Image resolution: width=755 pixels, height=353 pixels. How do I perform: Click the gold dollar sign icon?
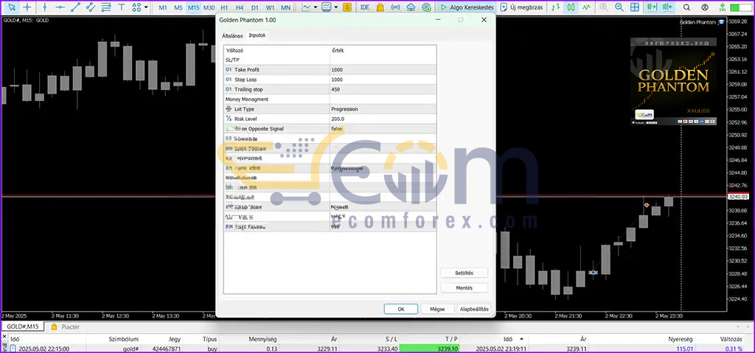pos(348,7)
